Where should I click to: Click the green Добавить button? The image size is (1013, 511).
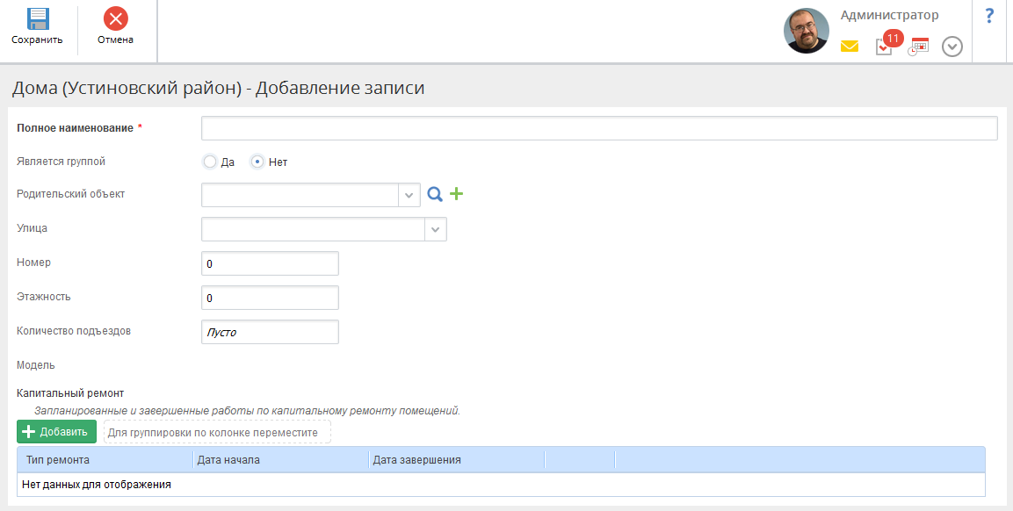(57, 431)
